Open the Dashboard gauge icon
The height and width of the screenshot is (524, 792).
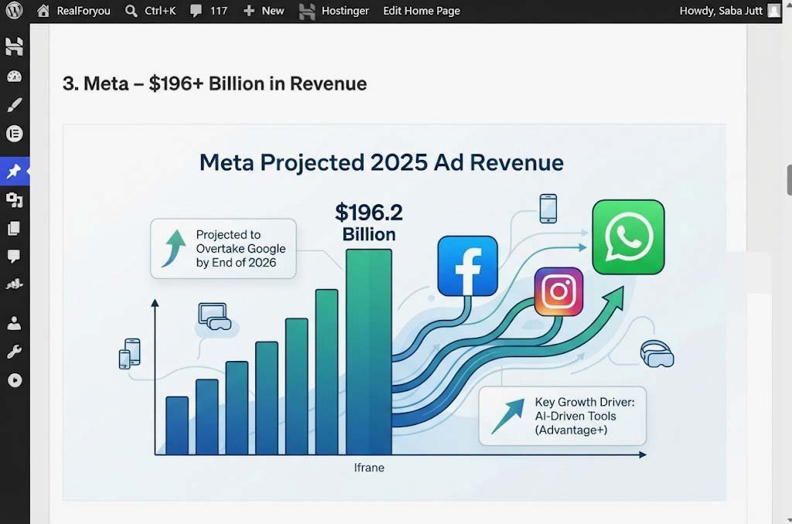tap(14, 77)
